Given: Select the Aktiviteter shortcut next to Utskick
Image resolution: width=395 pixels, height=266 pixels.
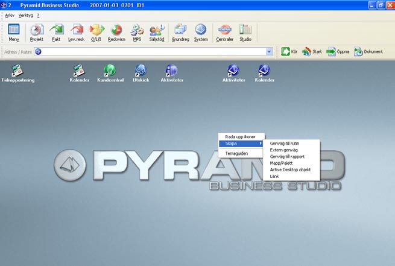Looking at the screenshot, I should (172, 74).
